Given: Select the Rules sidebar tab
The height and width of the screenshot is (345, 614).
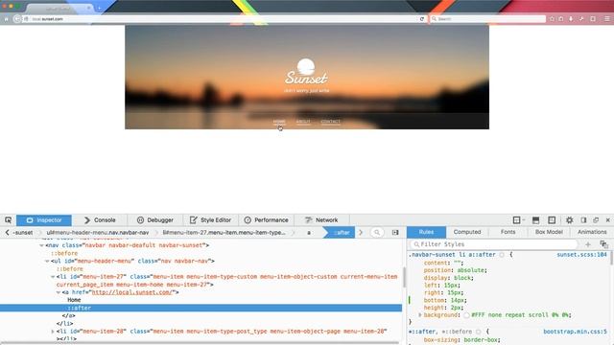Looking at the screenshot, I should 426,232.
